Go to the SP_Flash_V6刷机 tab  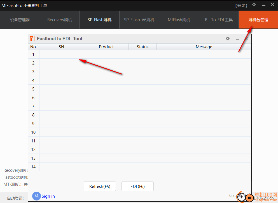(139, 20)
